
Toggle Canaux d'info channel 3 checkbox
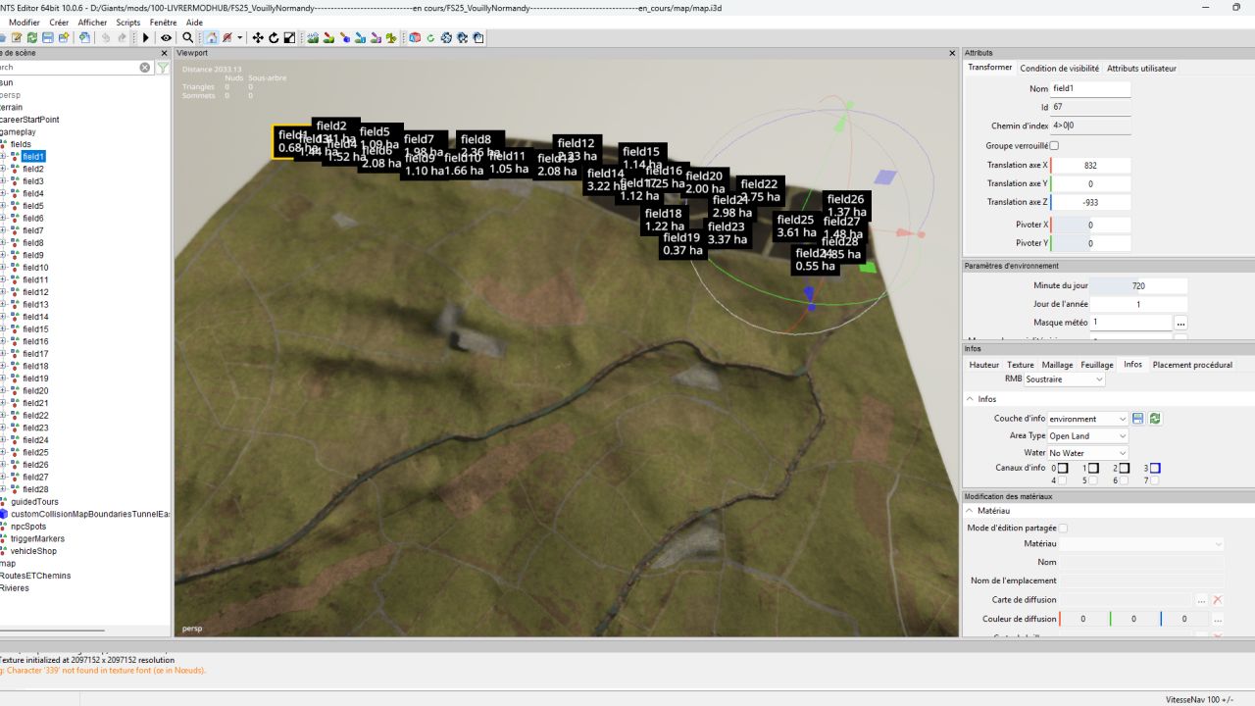1156,468
